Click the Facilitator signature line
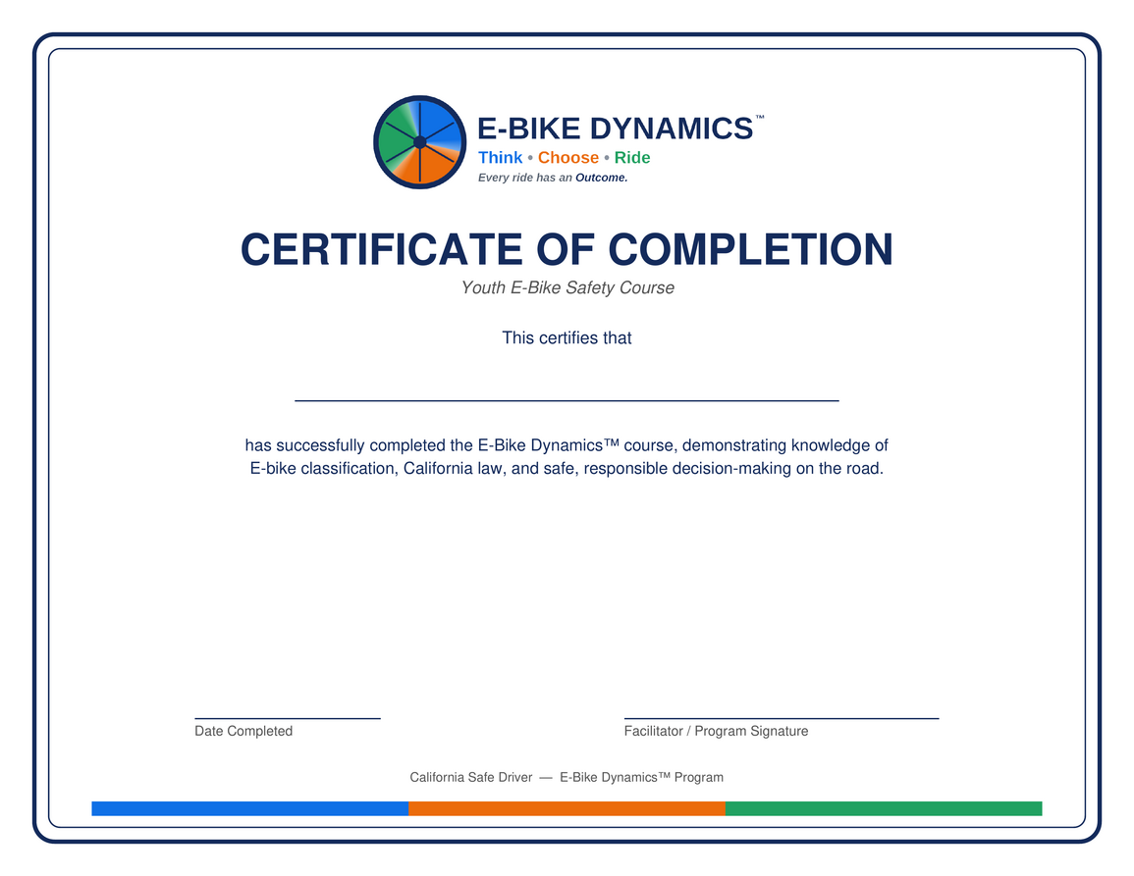The image size is (1134, 876). pos(782,718)
